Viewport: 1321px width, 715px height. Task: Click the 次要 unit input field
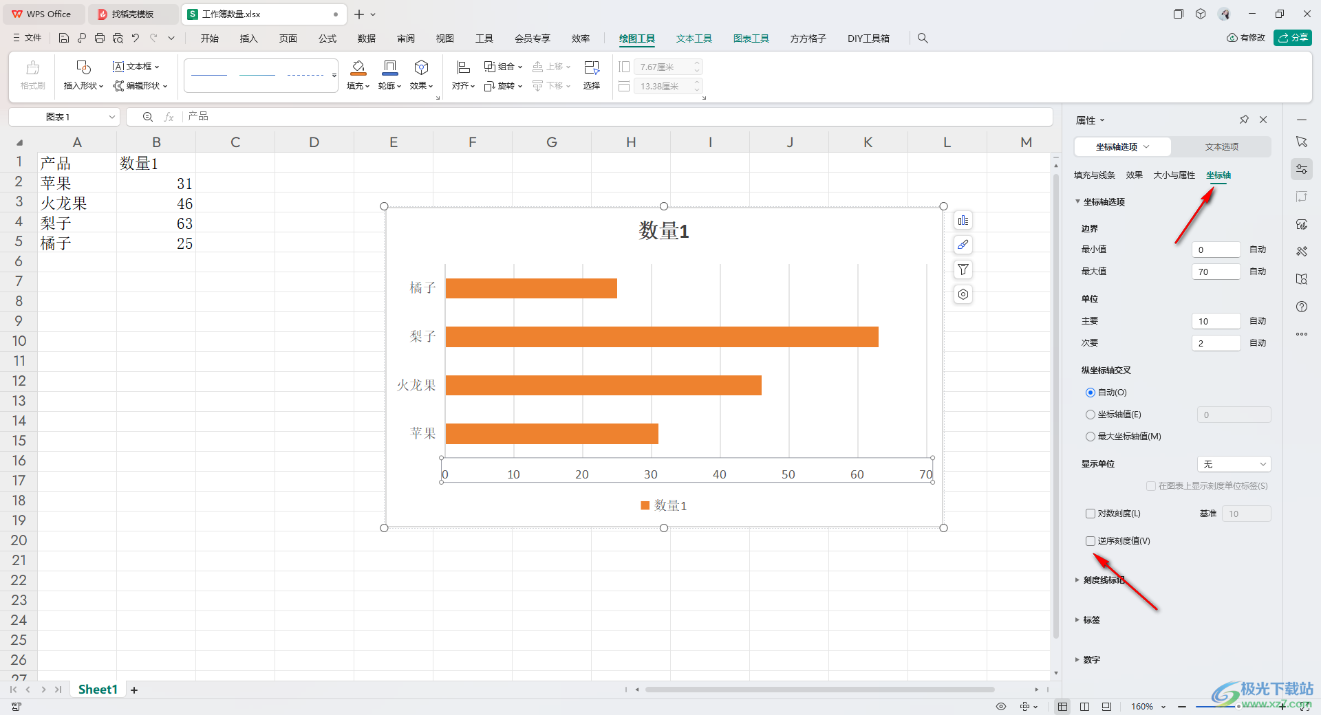click(x=1216, y=343)
